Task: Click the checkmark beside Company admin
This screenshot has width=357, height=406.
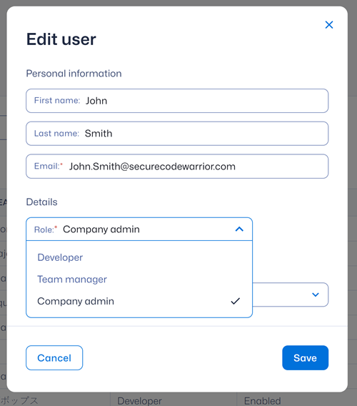Action: [x=236, y=301]
